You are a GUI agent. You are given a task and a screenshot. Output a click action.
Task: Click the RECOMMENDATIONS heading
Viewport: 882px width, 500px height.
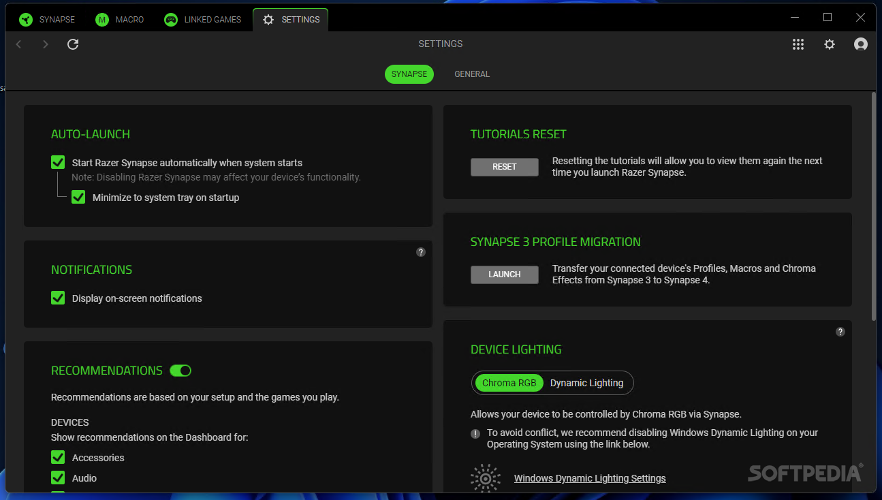pyautogui.click(x=107, y=371)
